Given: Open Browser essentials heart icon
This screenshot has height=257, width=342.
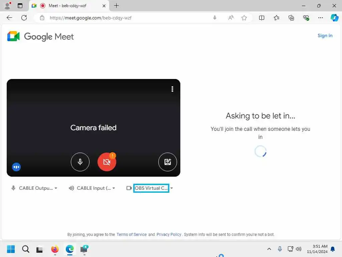Looking at the screenshot, I should coord(306,18).
